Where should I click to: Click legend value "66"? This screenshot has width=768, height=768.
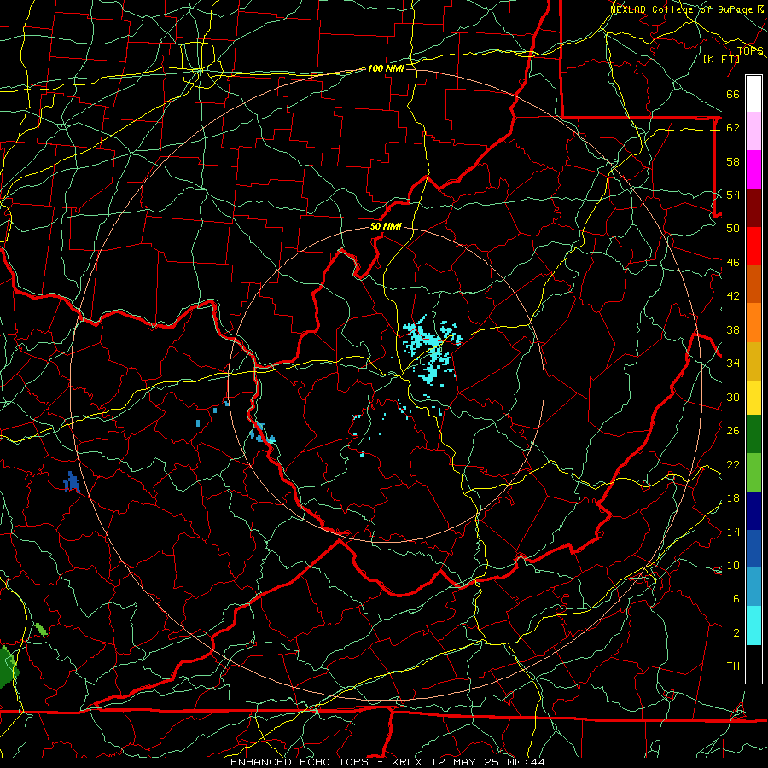(x=733, y=94)
